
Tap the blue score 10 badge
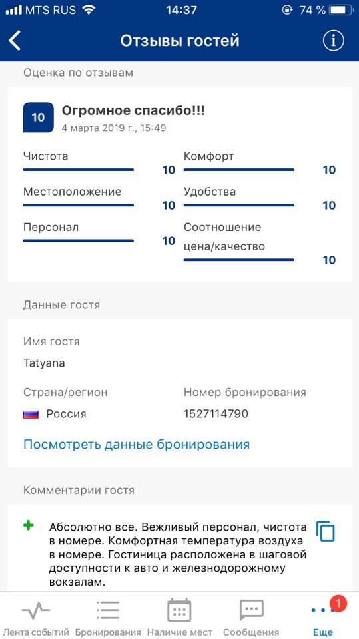click(39, 117)
